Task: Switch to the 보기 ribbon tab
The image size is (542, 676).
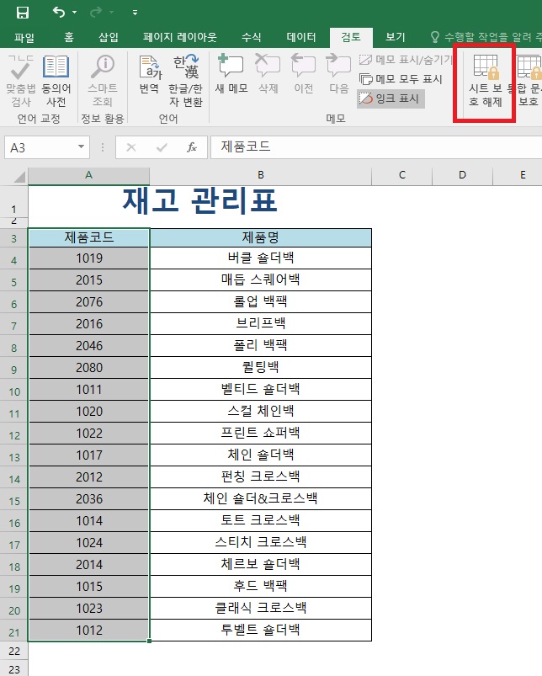Action: point(395,37)
